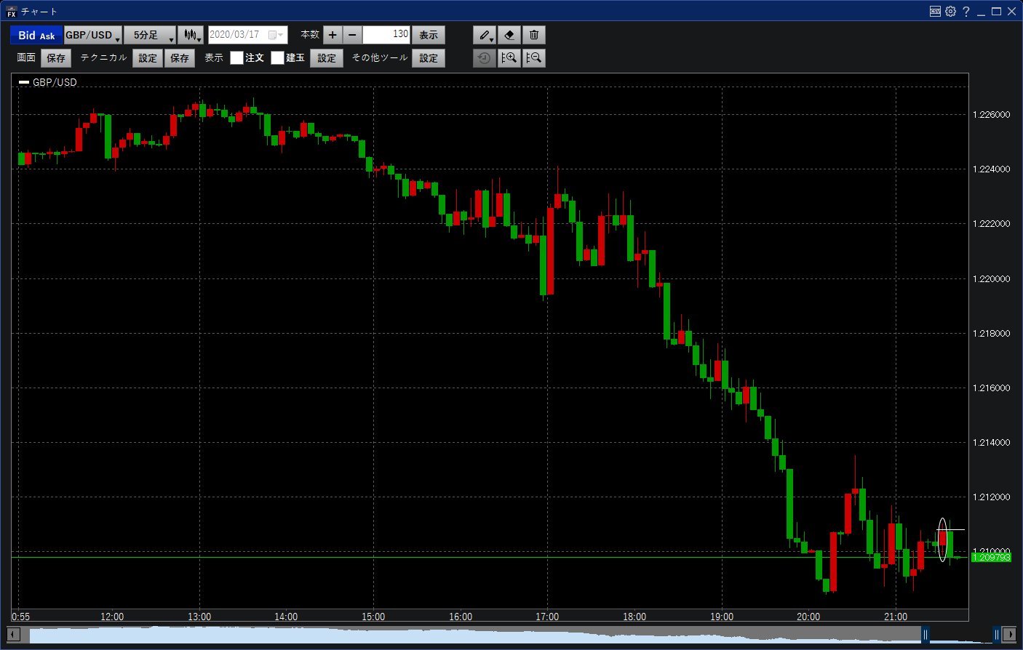The height and width of the screenshot is (650, 1023).
Task: Open the GBP/USD currency pair dropdown
Action: pyautogui.click(x=92, y=35)
